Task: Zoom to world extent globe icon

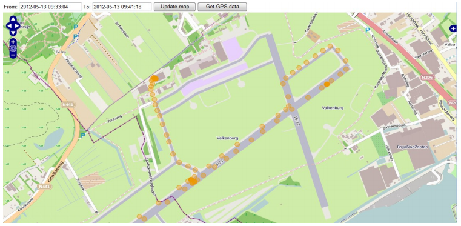Action: (13, 48)
